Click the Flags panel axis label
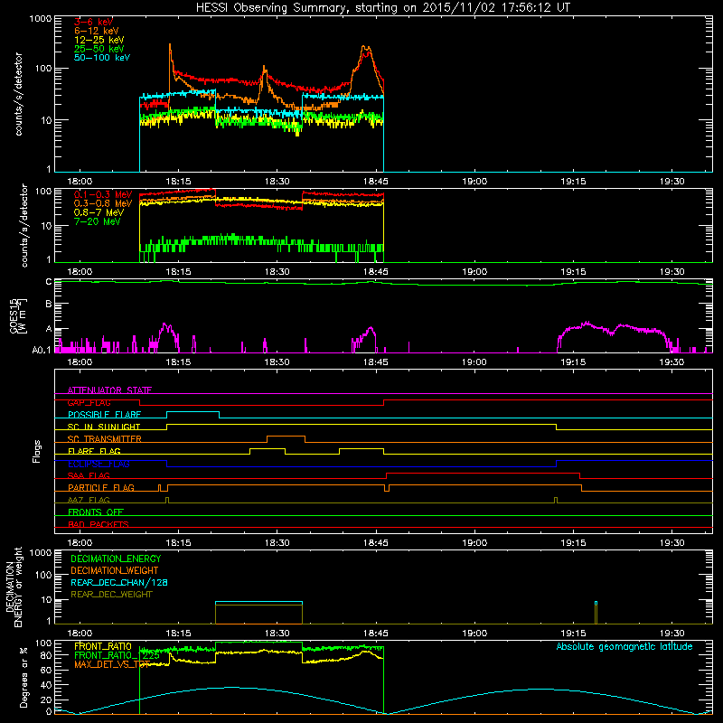This screenshot has height=723, width=723. tap(37, 451)
